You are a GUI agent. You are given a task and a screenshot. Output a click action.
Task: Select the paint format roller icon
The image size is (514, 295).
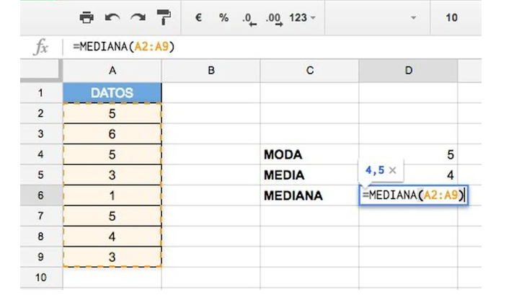coord(164,17)
